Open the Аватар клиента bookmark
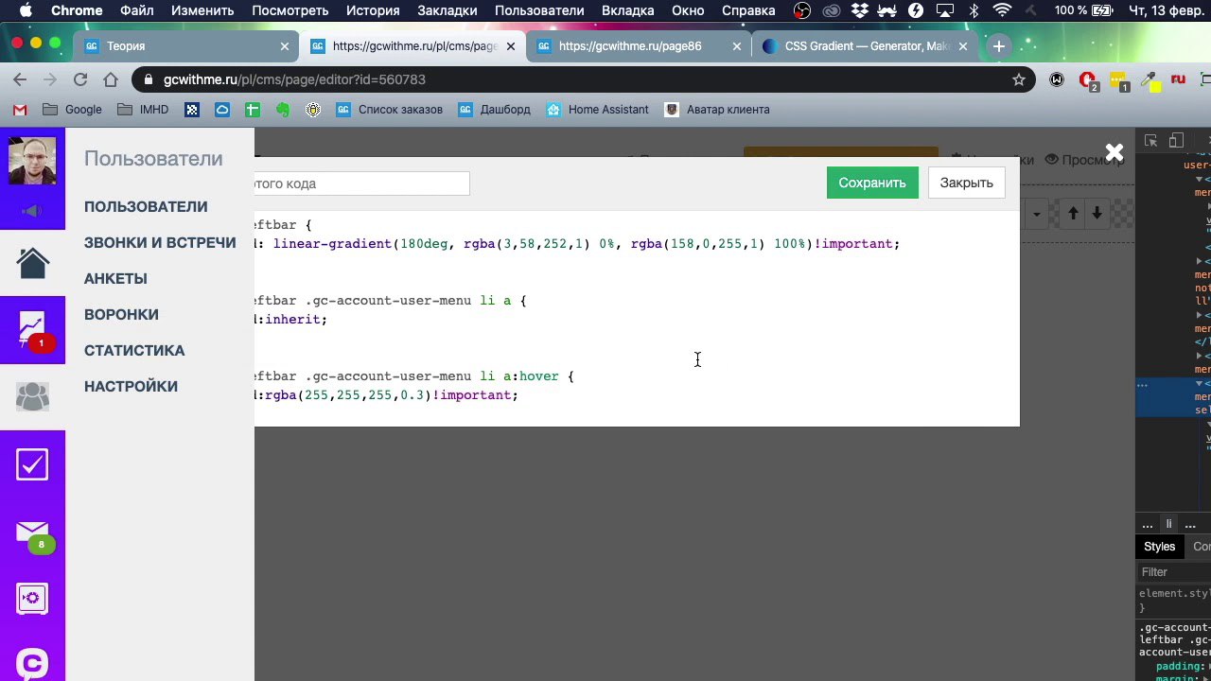 [717, 110]
